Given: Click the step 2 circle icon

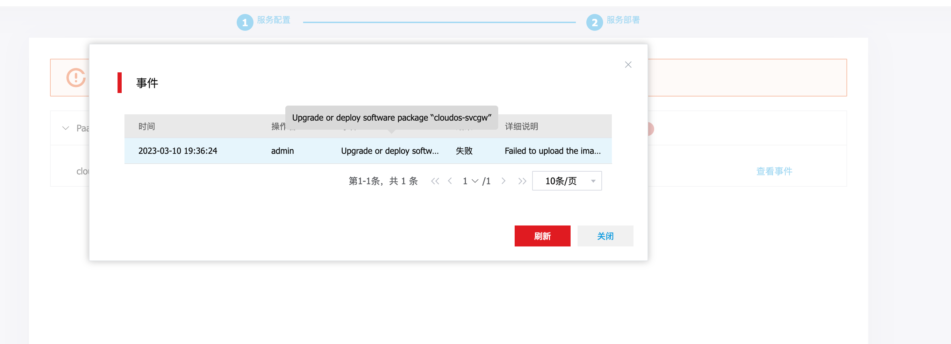Looking at the screenshot, I should click(x=594, y=22).
